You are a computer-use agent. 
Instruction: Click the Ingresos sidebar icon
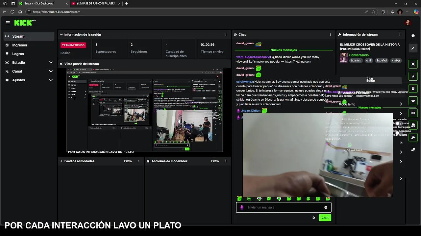tap(7, 45)
